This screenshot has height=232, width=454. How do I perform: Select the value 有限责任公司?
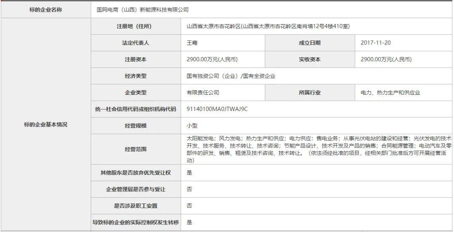tap(203, 93)
